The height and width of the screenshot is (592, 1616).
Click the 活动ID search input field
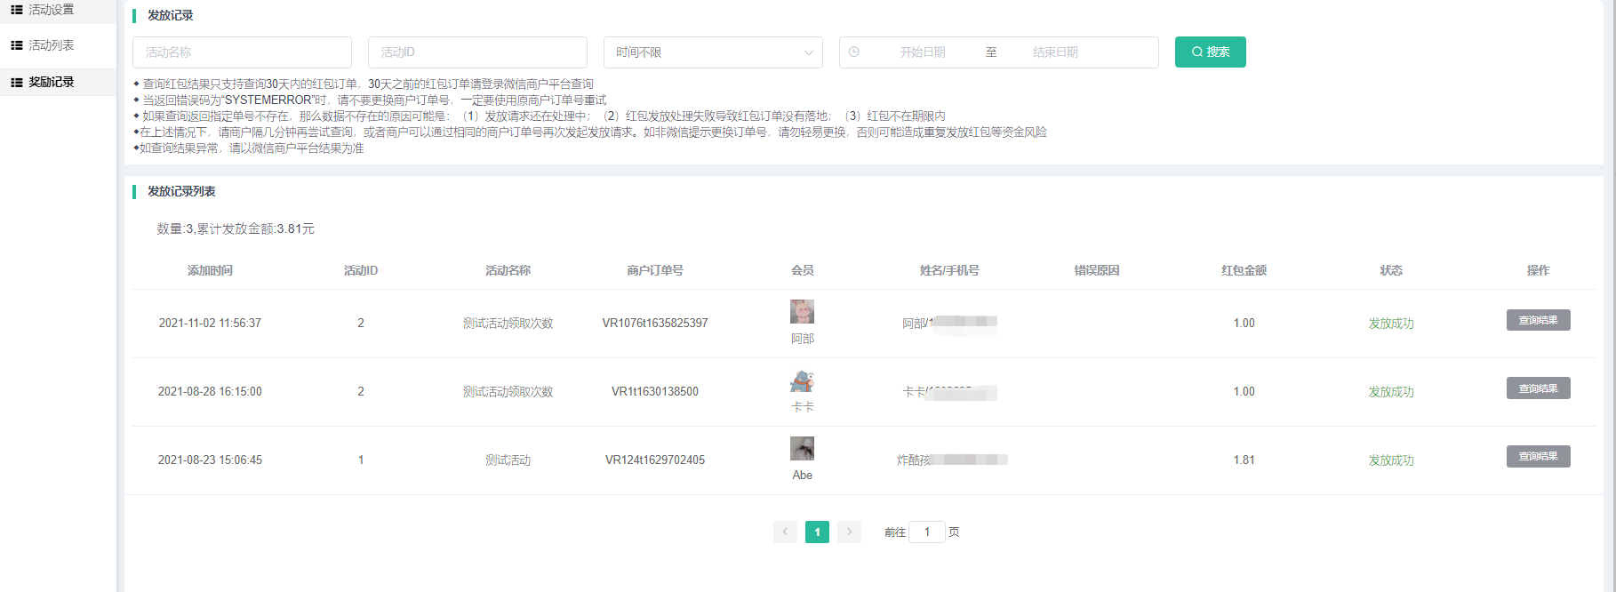(477, 52)
